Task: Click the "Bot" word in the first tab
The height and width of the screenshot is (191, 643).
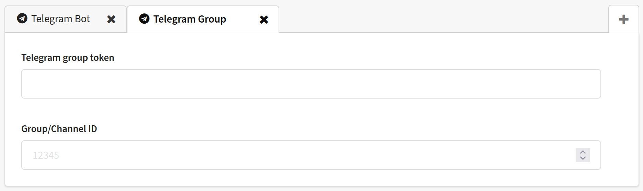Action: (82, 18)
